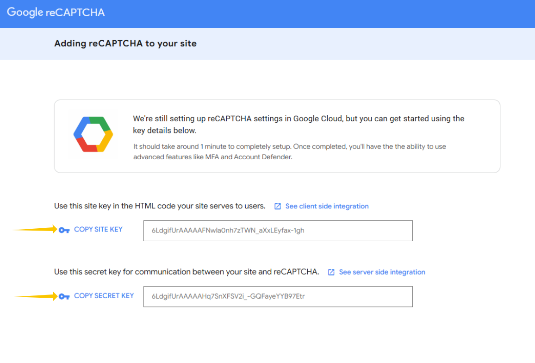Click the Google Cloud hexagon logo
Screen dimensions: 535x363
click(93, 134)
